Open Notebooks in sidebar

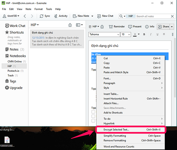[x=16, y=56]
